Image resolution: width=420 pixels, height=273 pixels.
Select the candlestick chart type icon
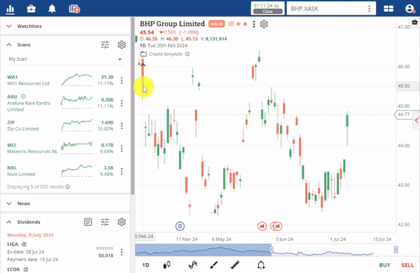point(167,265)
